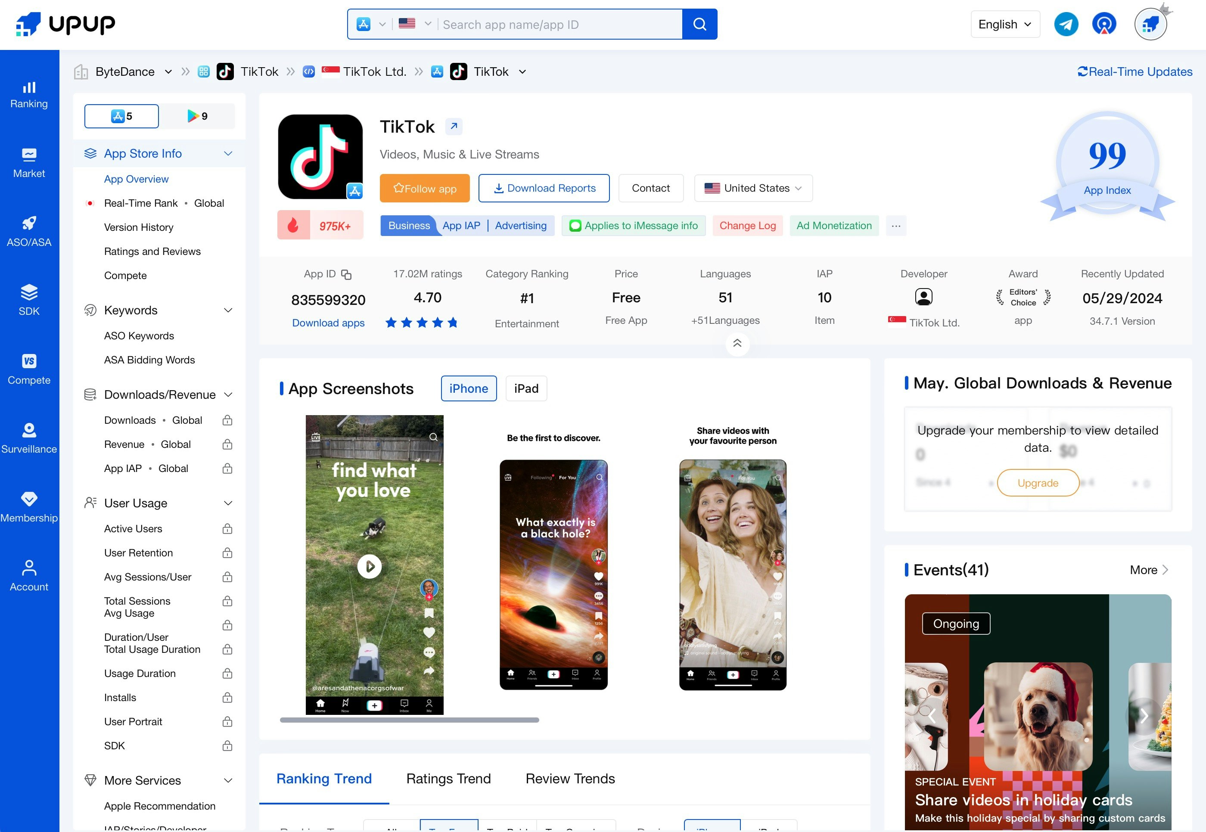1206x832 pixels.
Task: Open the Compete sidebar section
Action: click(x=29, y=370)
